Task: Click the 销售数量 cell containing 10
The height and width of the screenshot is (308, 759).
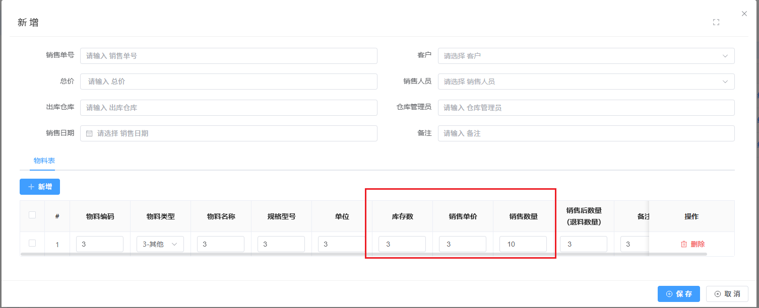Action: pyautogui.click(x=523, y=244)
